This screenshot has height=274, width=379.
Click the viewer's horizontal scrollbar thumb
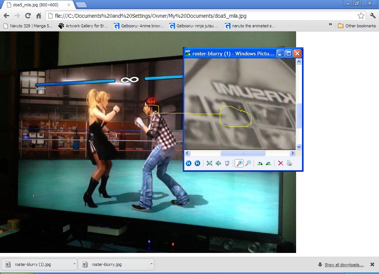click(243, 153)
